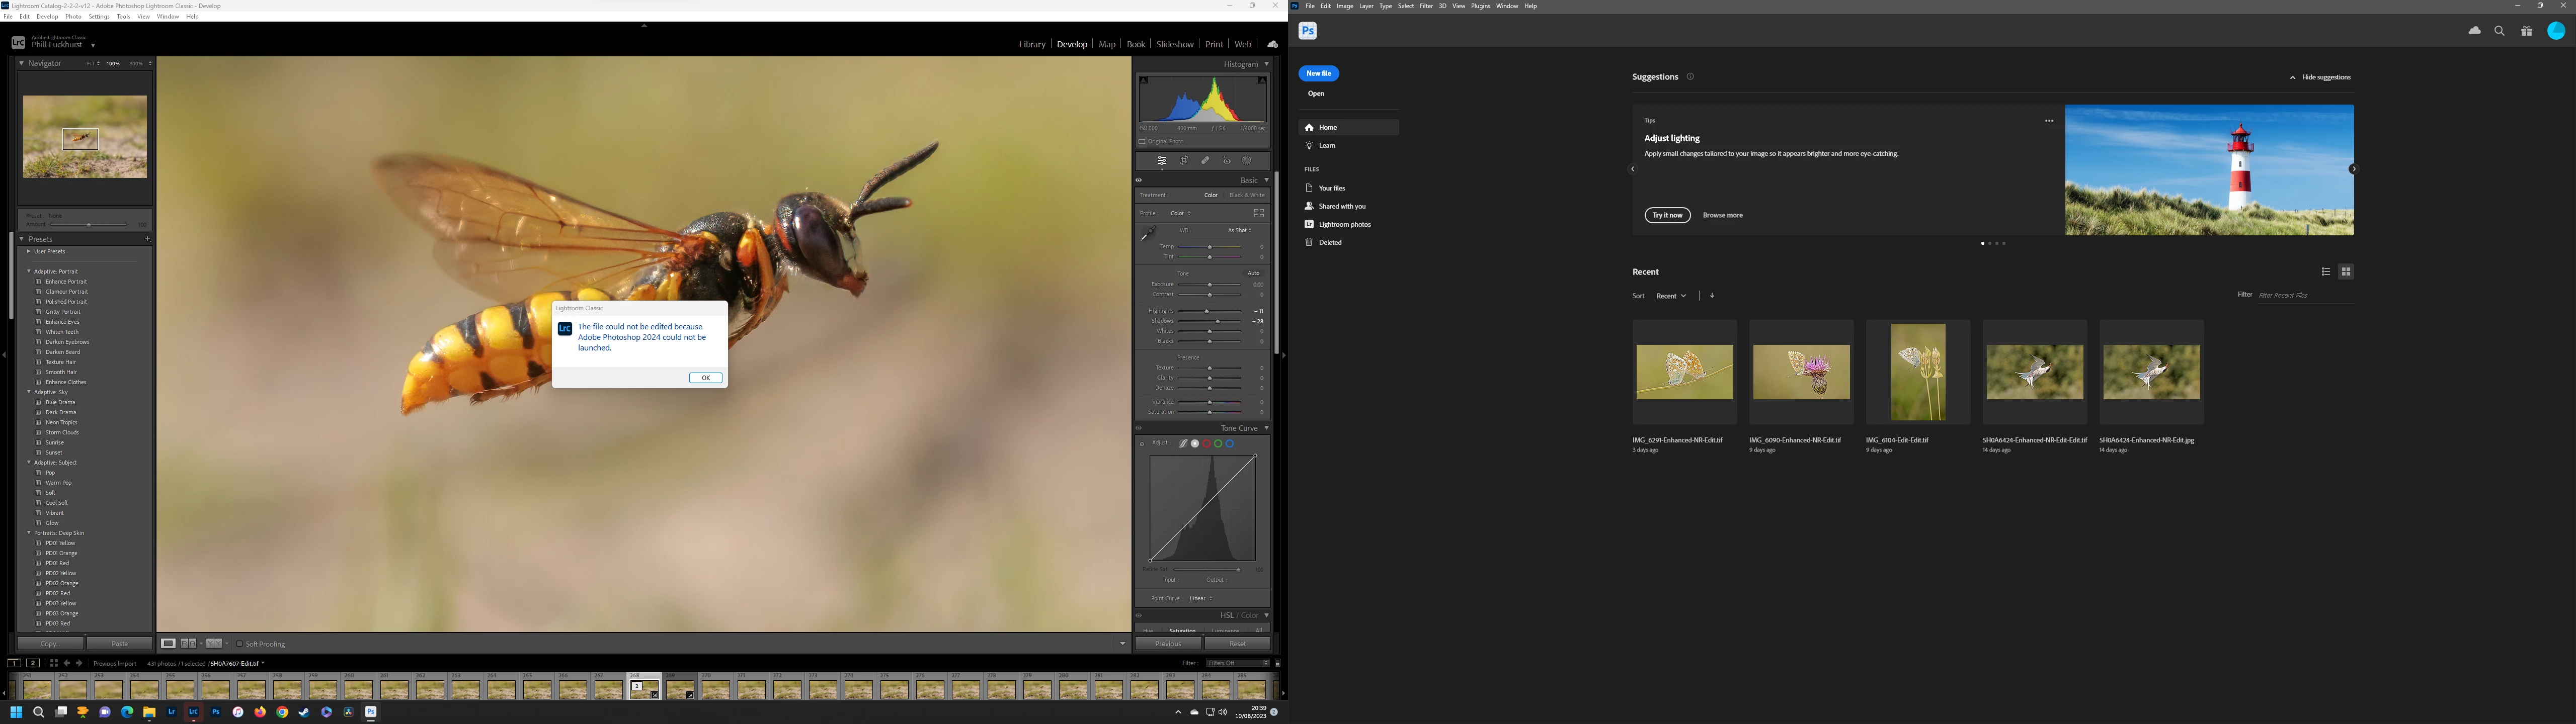
Task: Toggle the Basic panel eye switch
Action: (x=1139, y=181)
